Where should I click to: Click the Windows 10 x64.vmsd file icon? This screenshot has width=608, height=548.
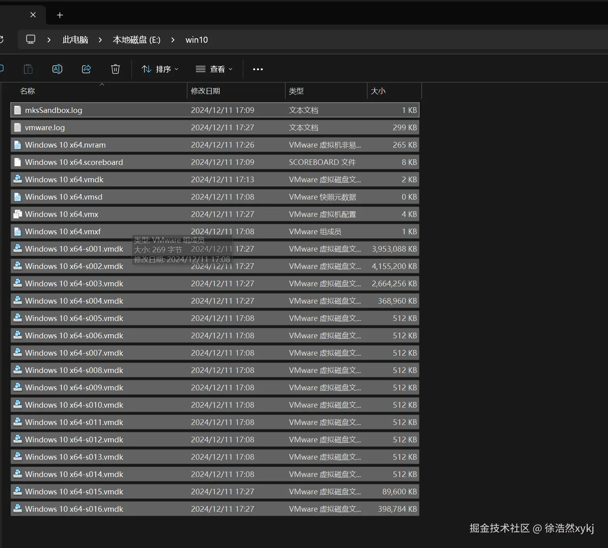(17, 197)
